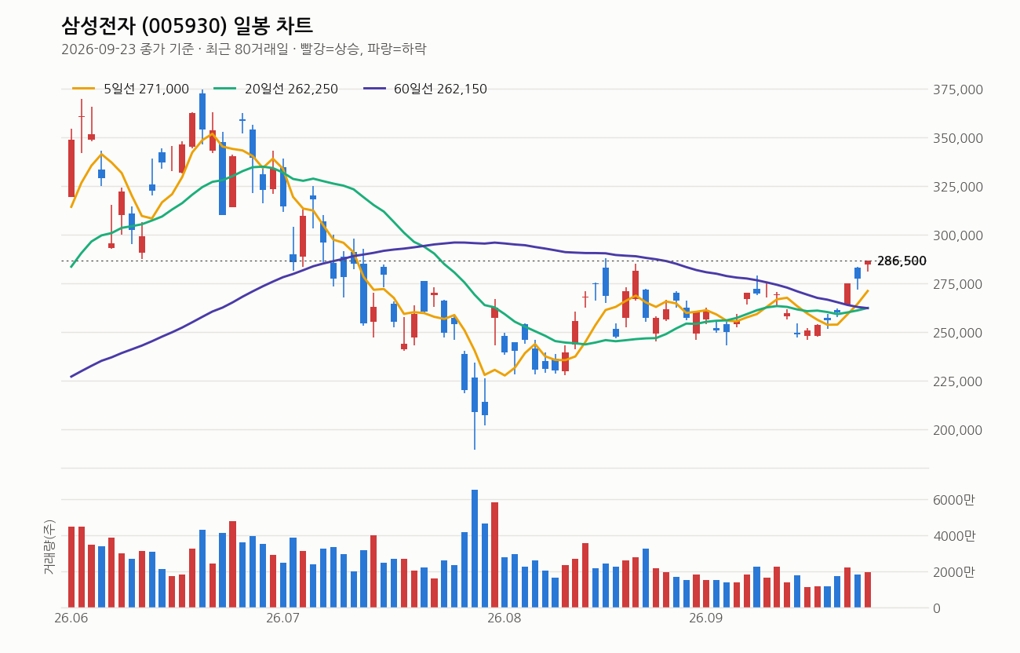Select the "325,000" price axis label
The width and height of the screenshot is (1020, 653).
click(x=958, y=187)
